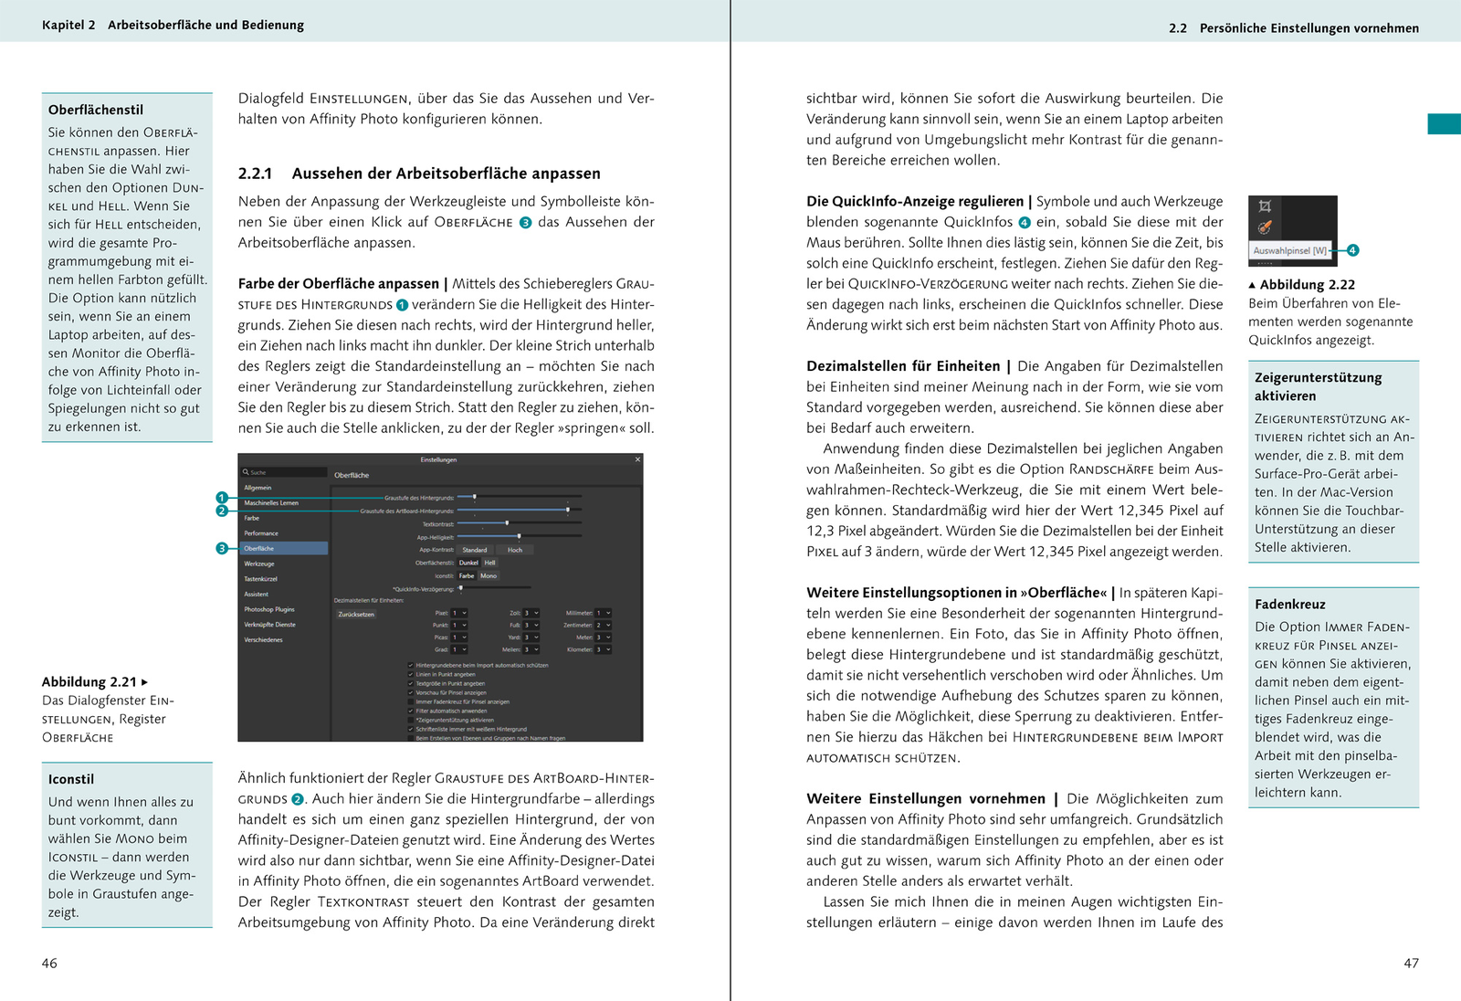Open the Yard decimal places dropdown
This screenshot has width=1461, height=1001.
click(531, 637)
